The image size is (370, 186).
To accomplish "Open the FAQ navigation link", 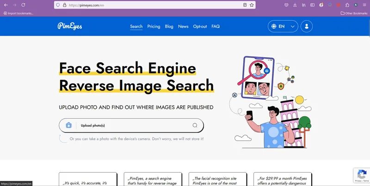I will 216,26.
